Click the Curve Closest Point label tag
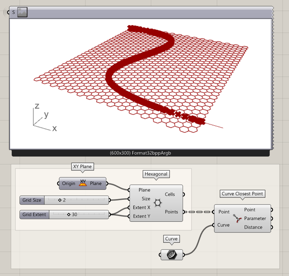Image resolution: width=289 pixels, height=276 pixels. pyautogui.click(x=242, y=194)
